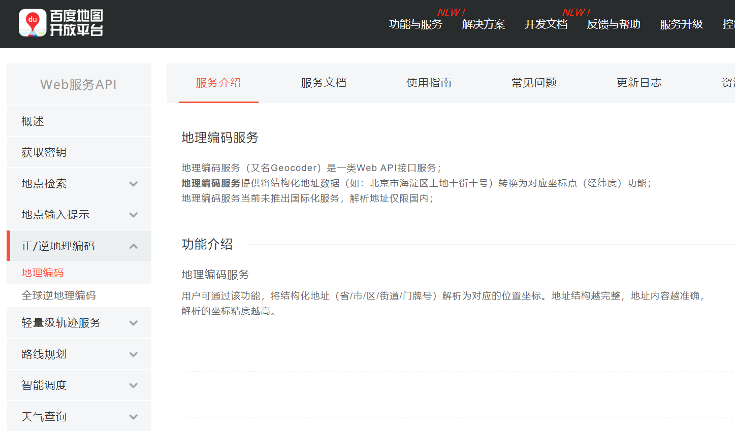Switch to the 使用指南 tab
735x431 pixels.
[x=429, y=83]
